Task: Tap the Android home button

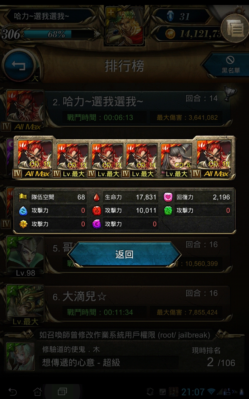Action: point(37,391)
